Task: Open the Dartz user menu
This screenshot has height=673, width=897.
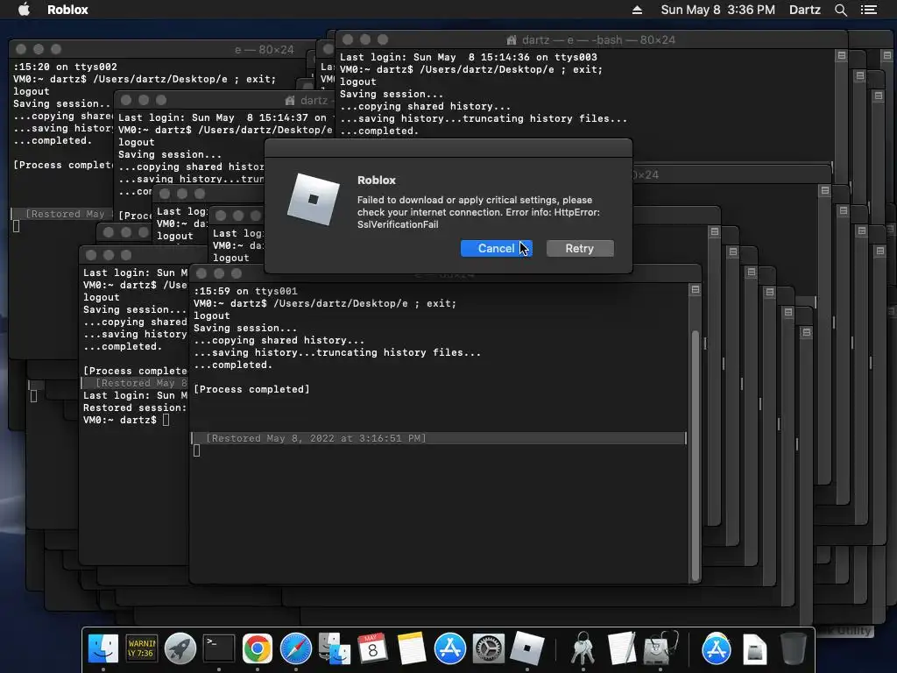Action: [x=804, y=10]
